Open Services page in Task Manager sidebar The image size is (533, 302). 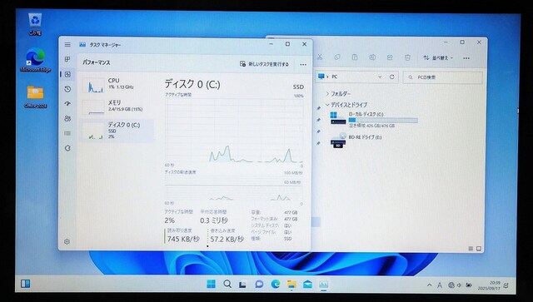click(67, 148)
